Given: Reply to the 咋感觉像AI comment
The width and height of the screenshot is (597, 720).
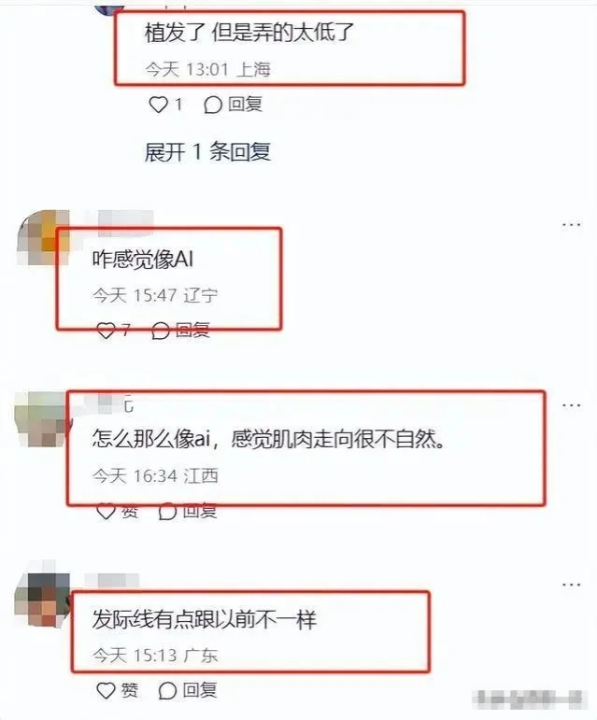Looking at the screenshot, I should coord(180,331).
